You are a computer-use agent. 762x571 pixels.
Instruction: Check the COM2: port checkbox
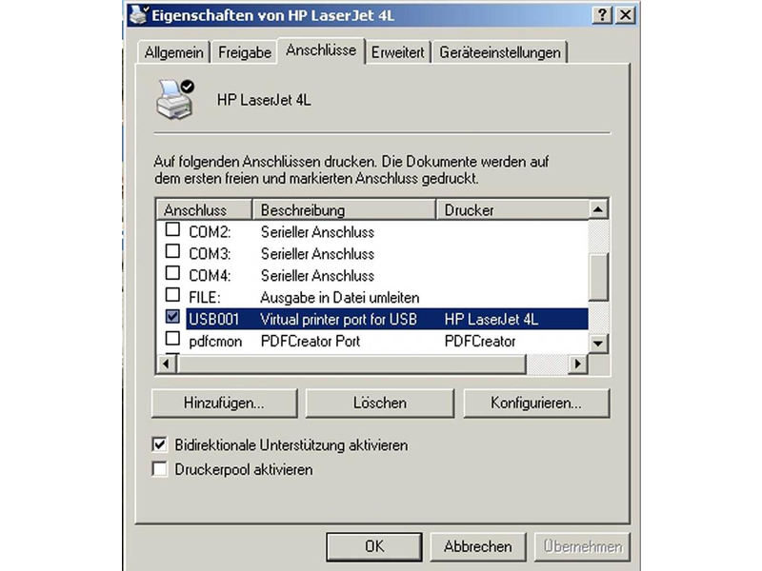pyautogui.click(x=172, y=229)
